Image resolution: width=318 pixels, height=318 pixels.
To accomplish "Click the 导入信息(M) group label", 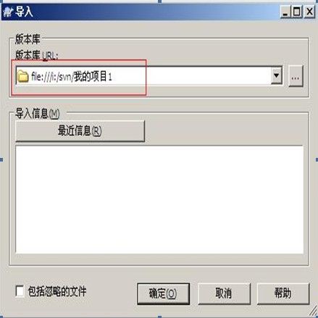I will pos(38,113).
